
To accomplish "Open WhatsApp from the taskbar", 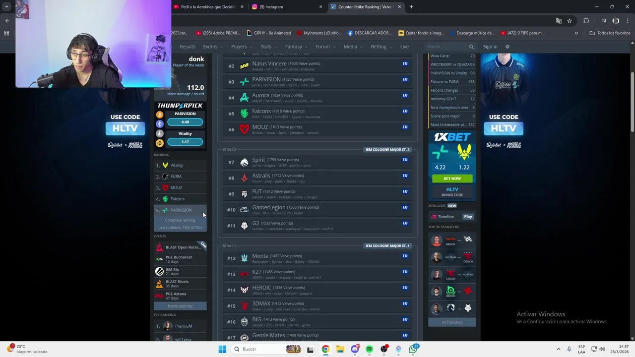I will click(413, 349).
